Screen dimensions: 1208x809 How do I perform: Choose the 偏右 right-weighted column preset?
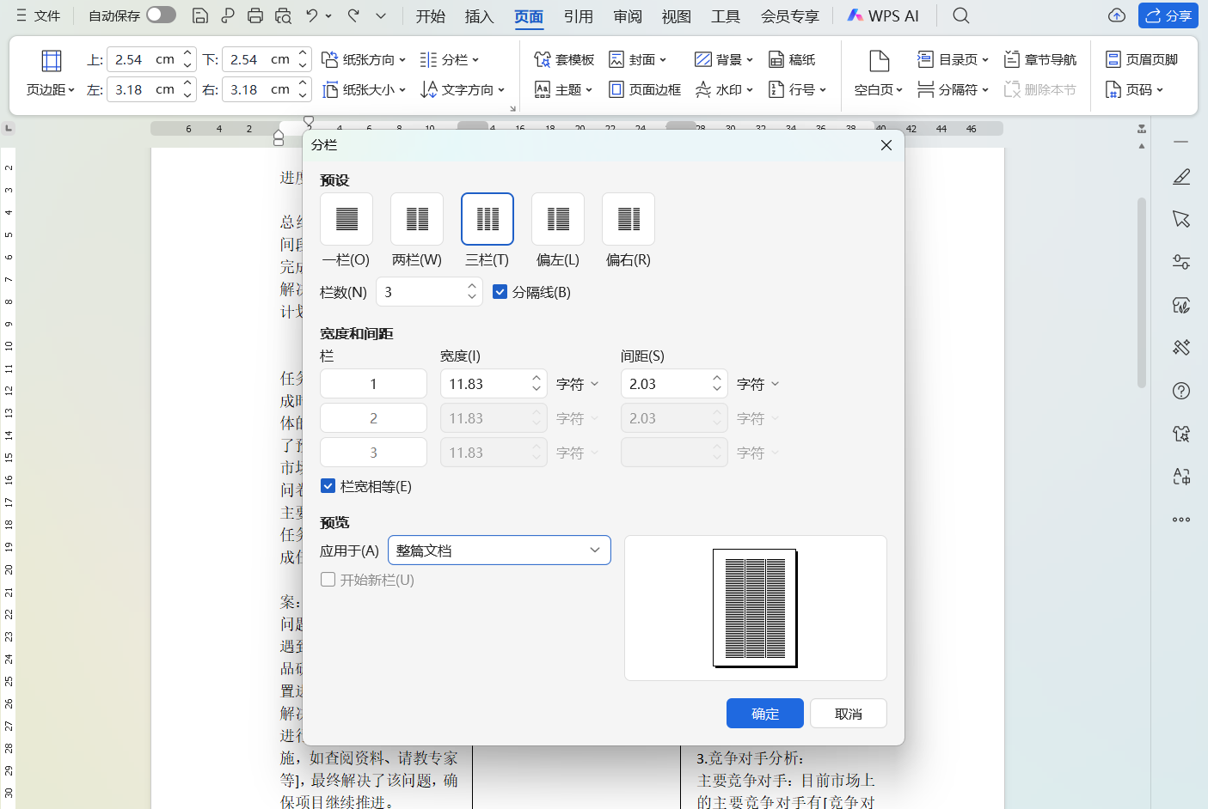[x=628, y=219]
